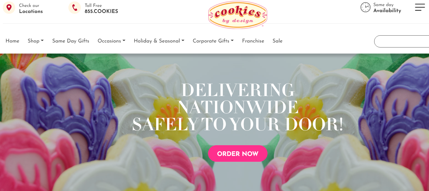Viewport: 429px width, 191px height.
Task: Click the Cookies by Design logo
Action: pos(238,15)
